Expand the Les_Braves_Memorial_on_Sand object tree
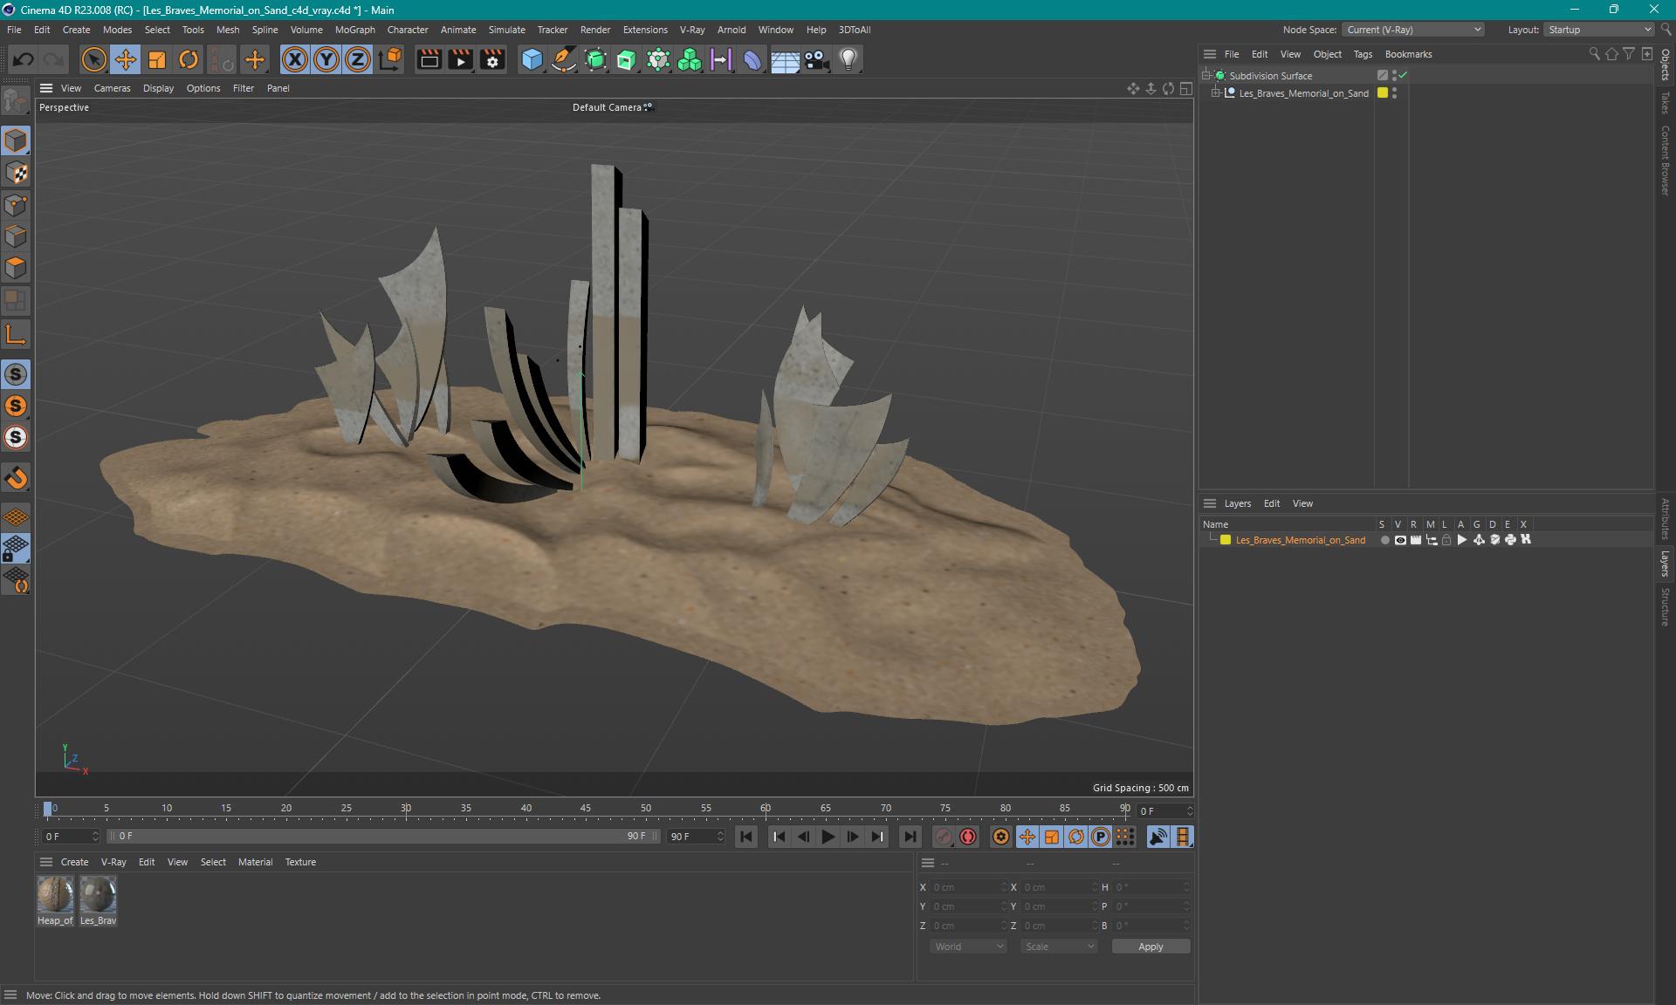Screen dimensions: 1676x1005 (x=1215, y=93)
